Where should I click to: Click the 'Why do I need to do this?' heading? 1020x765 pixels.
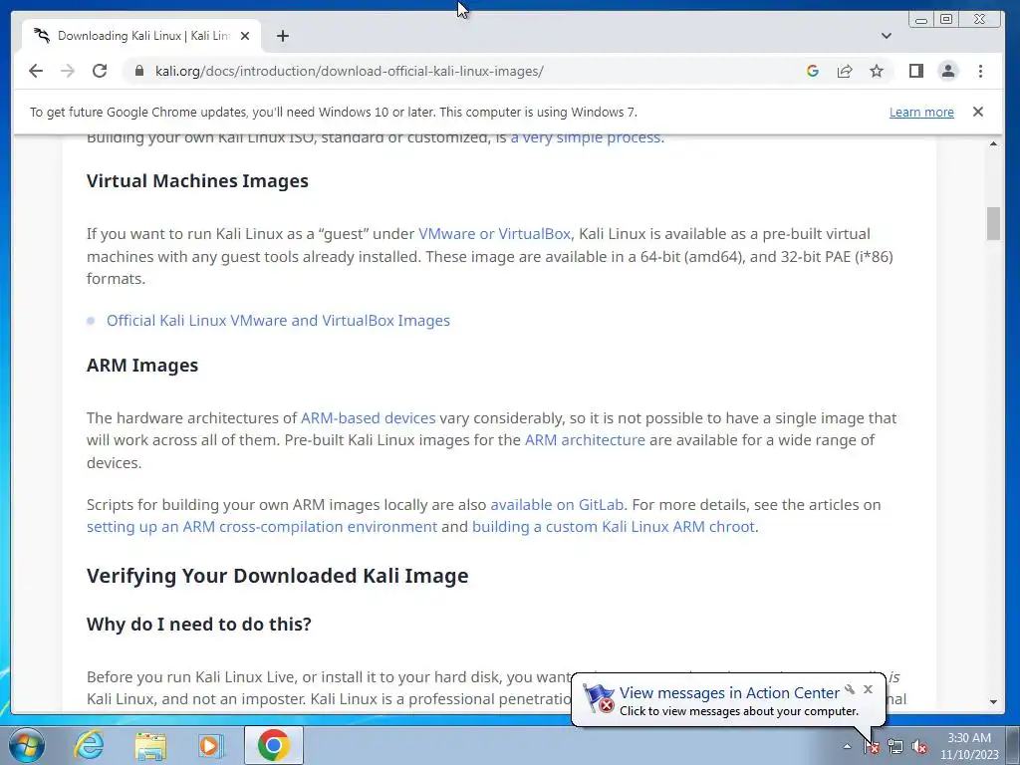point(199,625)
